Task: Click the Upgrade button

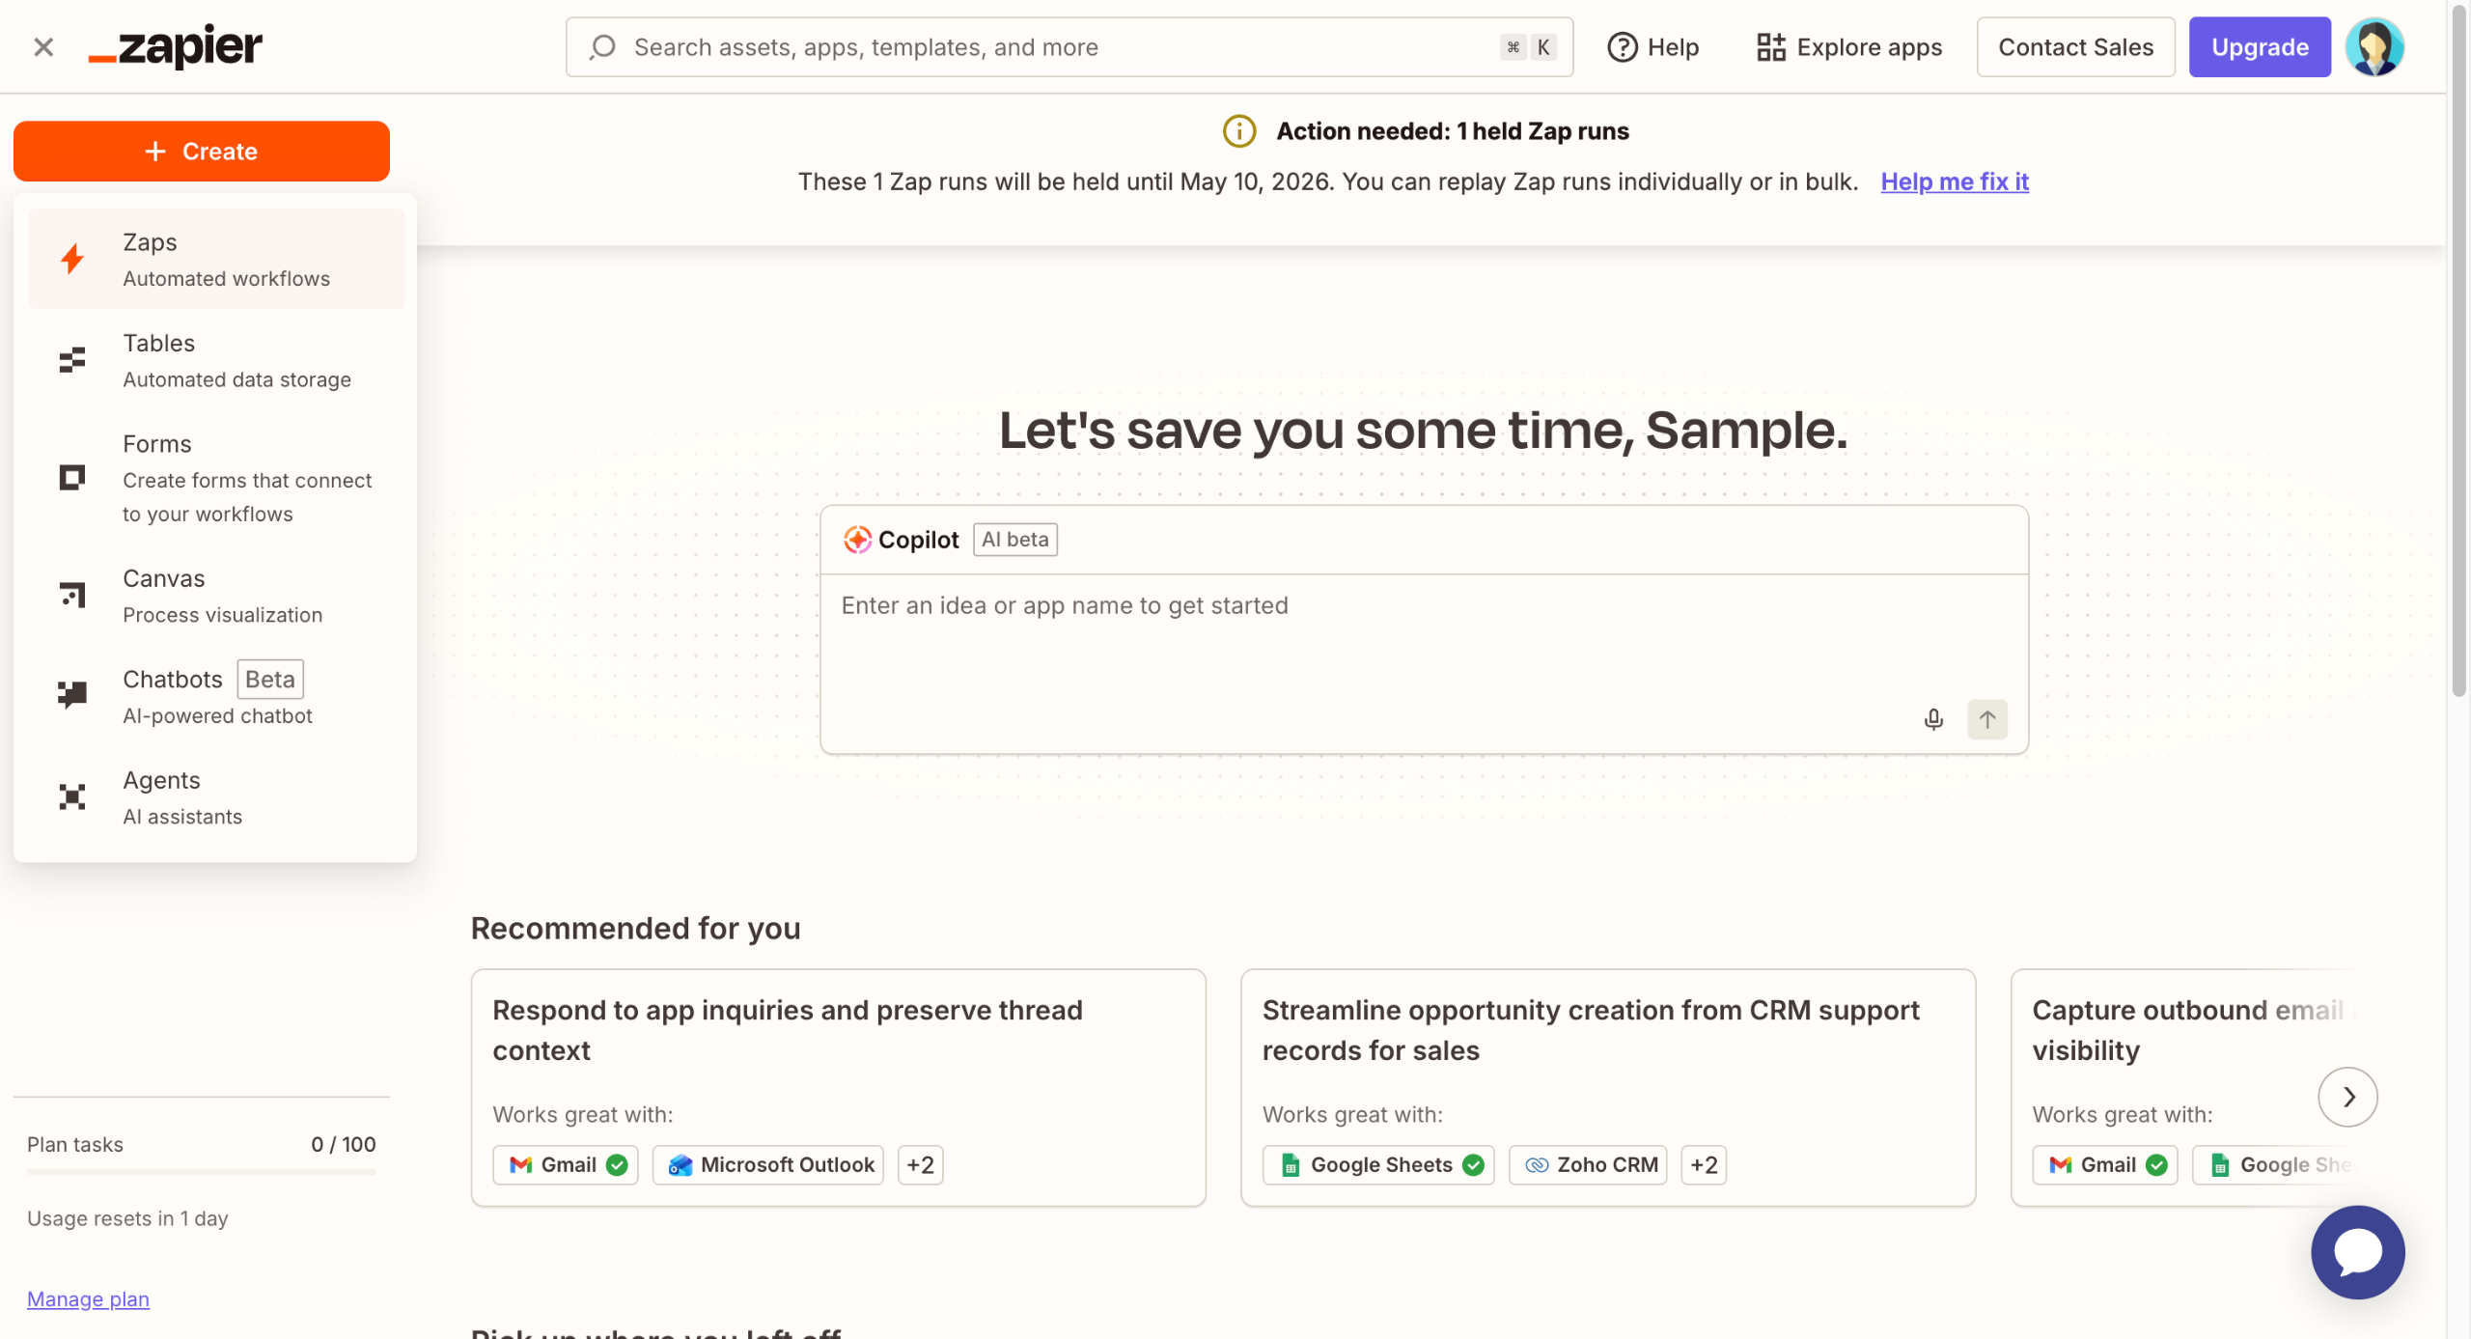Action: coord(2259,46)
